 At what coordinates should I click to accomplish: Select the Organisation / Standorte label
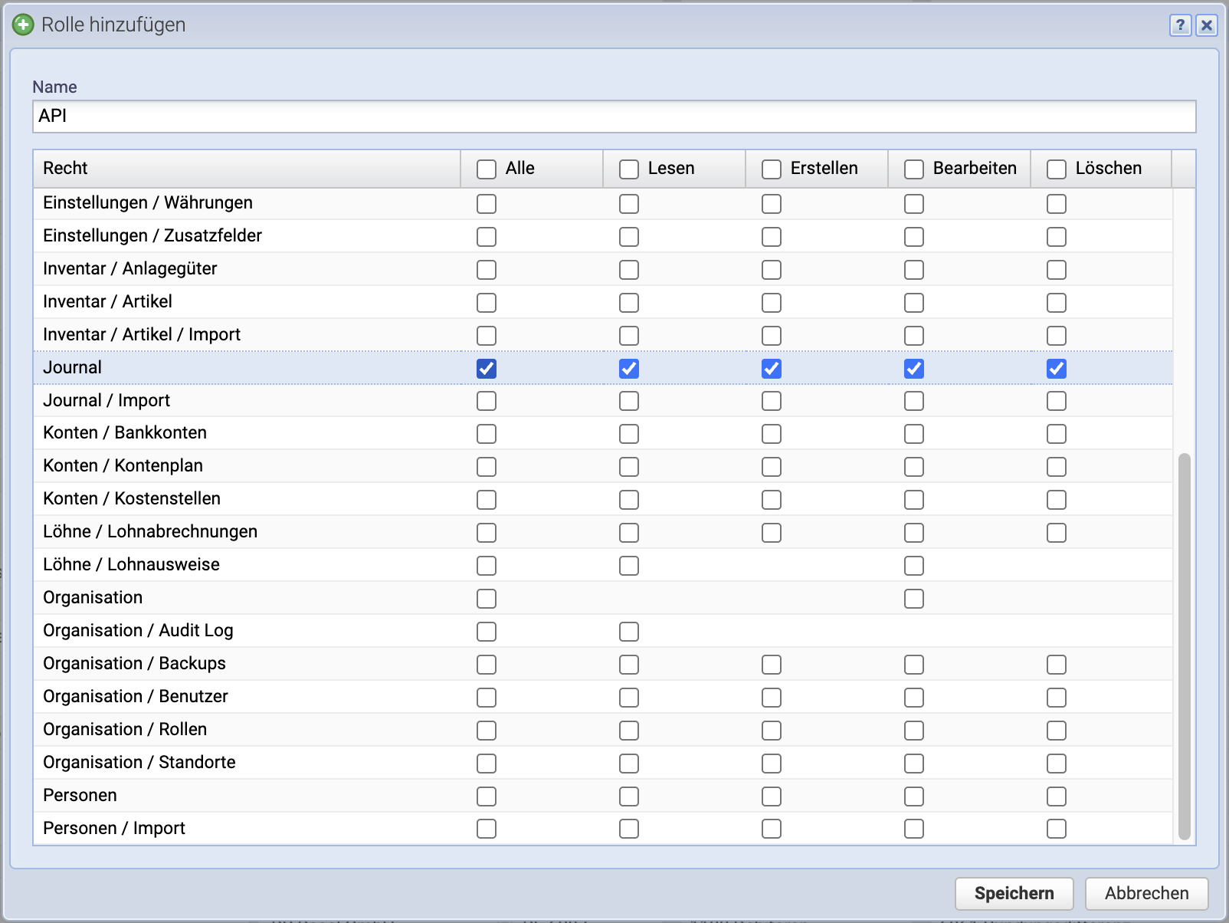coord(139,762)
